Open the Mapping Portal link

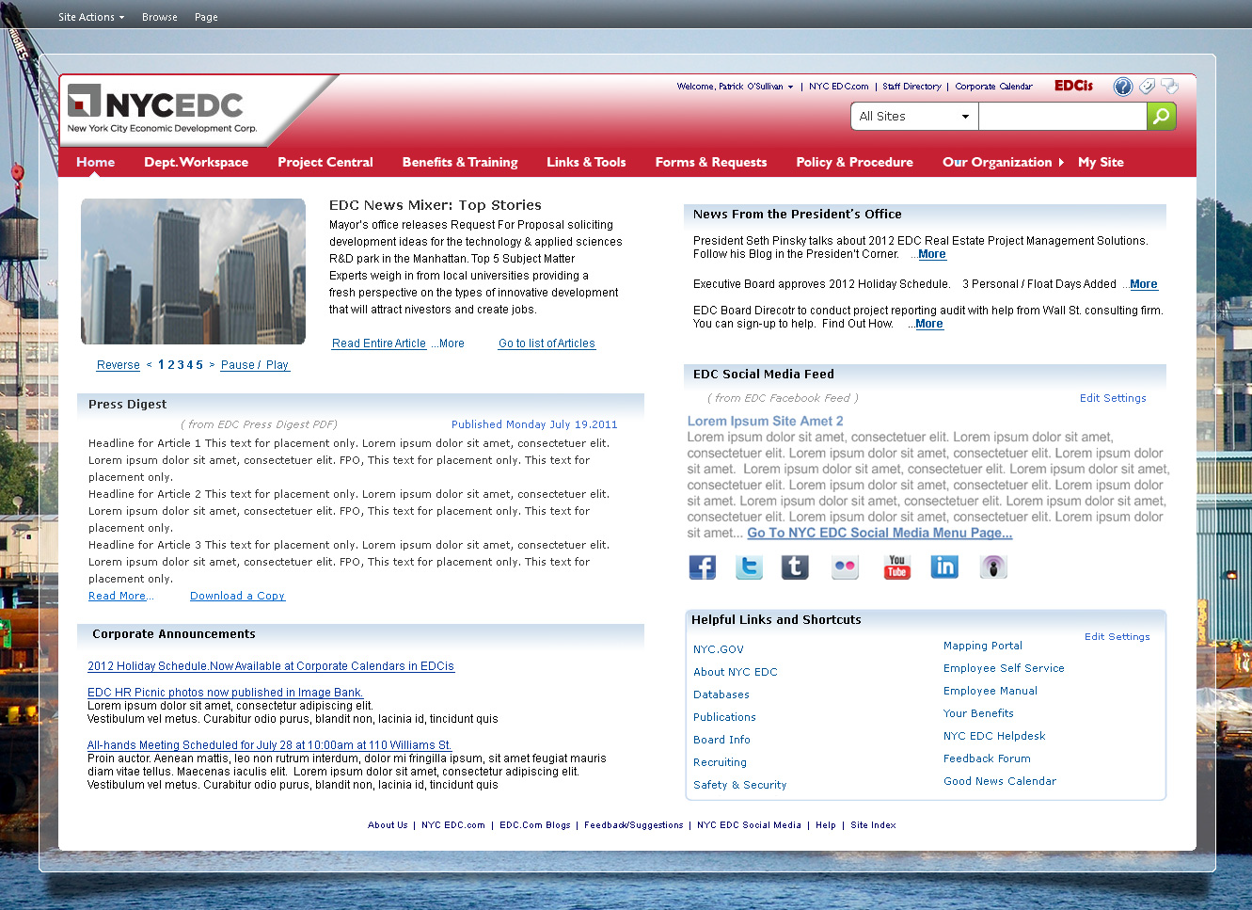tap(983, 646)
